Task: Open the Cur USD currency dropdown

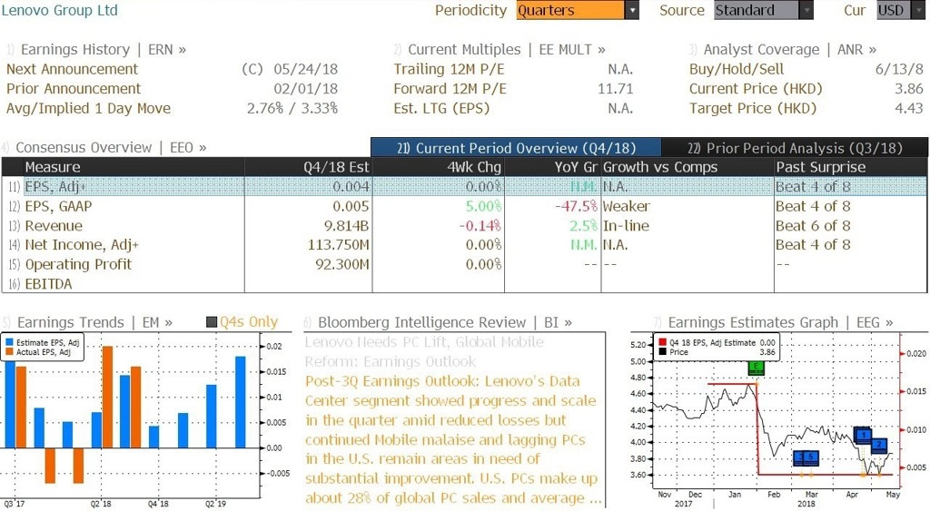Action: 902,10
